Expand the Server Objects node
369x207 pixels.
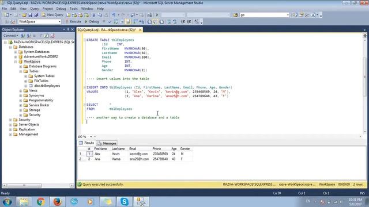(x=10, y=125)
